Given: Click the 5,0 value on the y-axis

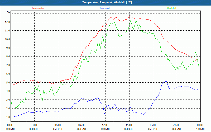Looking at the screenshot, I should 7,82.
